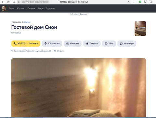Click the padlock site security icon
The image size is (156, 118).
click(19, 2)
